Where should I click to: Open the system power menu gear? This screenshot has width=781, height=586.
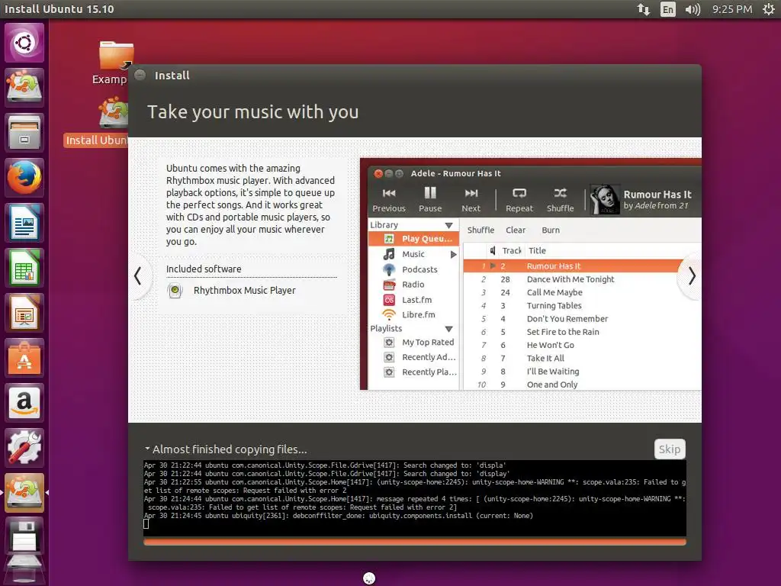pyautogui.click(x=769, y=9)
